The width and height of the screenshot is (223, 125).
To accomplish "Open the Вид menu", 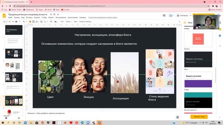I will [x=23, y=17].
